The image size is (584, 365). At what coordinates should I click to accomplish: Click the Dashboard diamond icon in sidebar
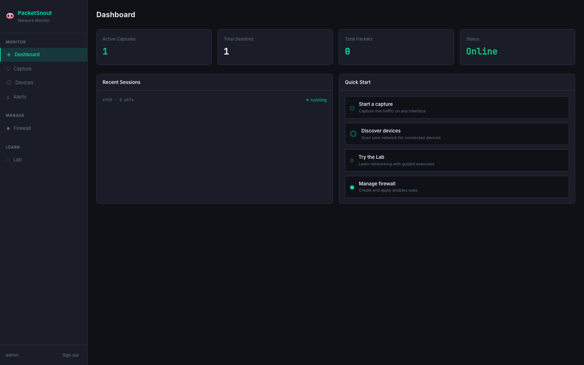[9, 55]
